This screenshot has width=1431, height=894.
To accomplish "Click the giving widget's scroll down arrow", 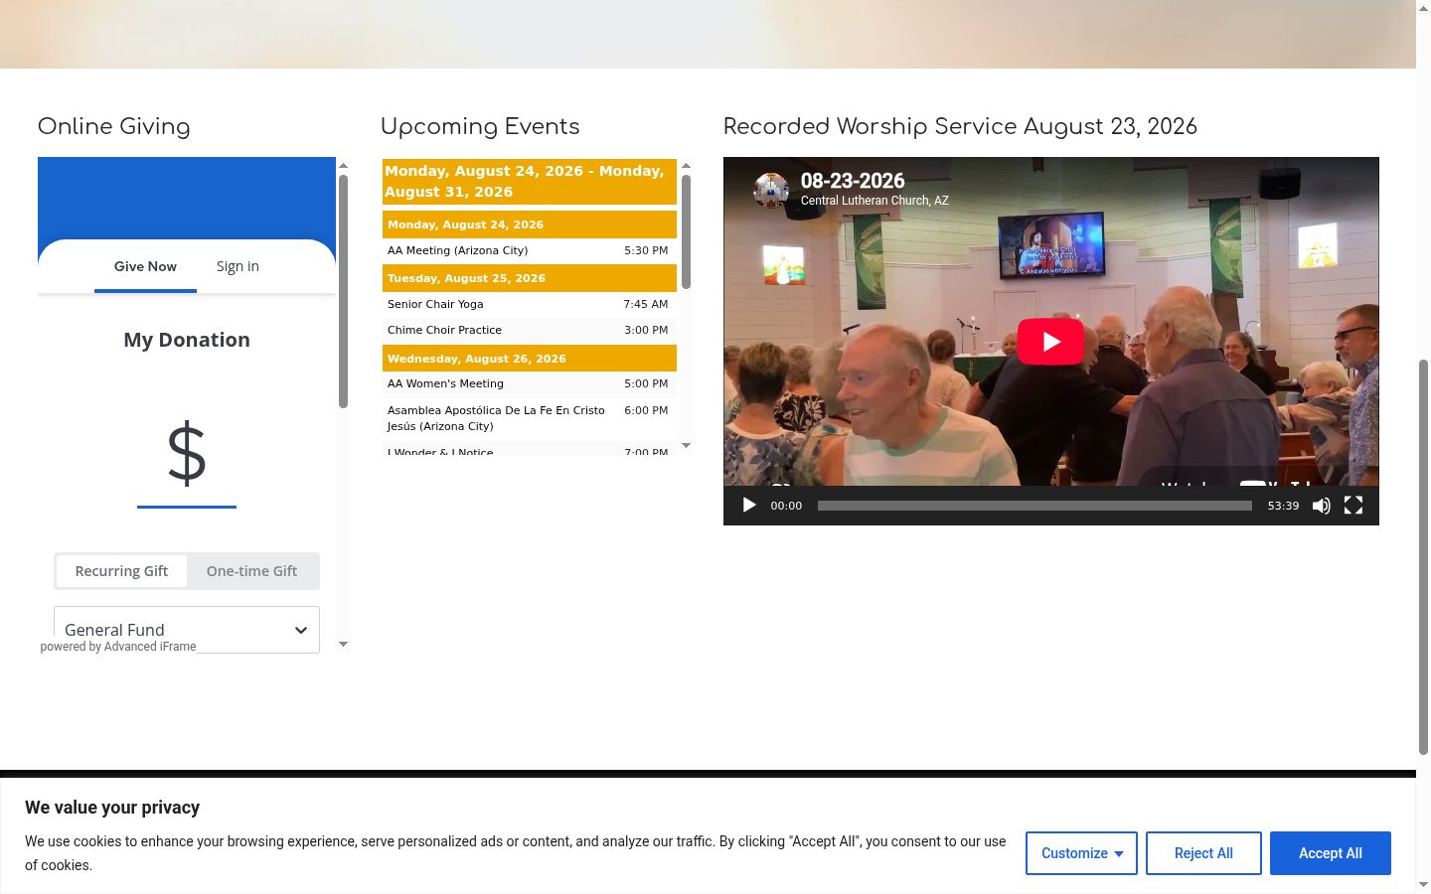I will 343,645.
